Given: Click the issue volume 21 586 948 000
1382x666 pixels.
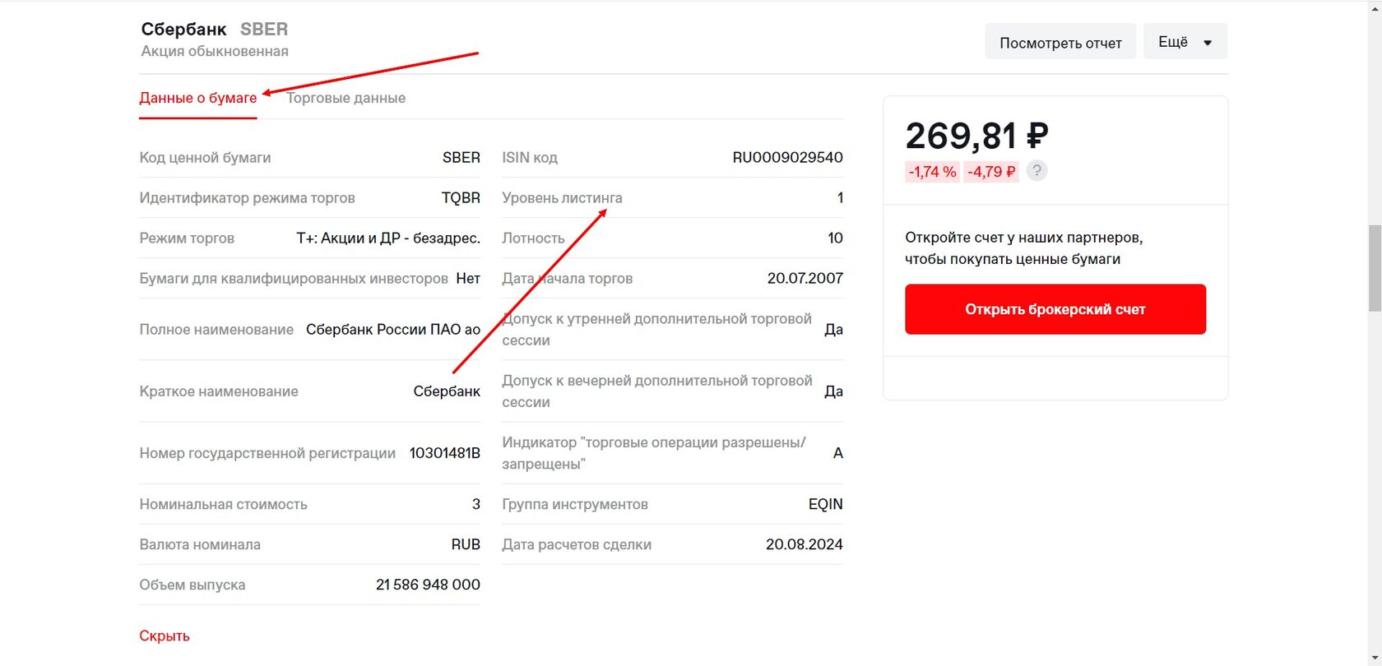Looking at the screenshot, I should 428,585.
